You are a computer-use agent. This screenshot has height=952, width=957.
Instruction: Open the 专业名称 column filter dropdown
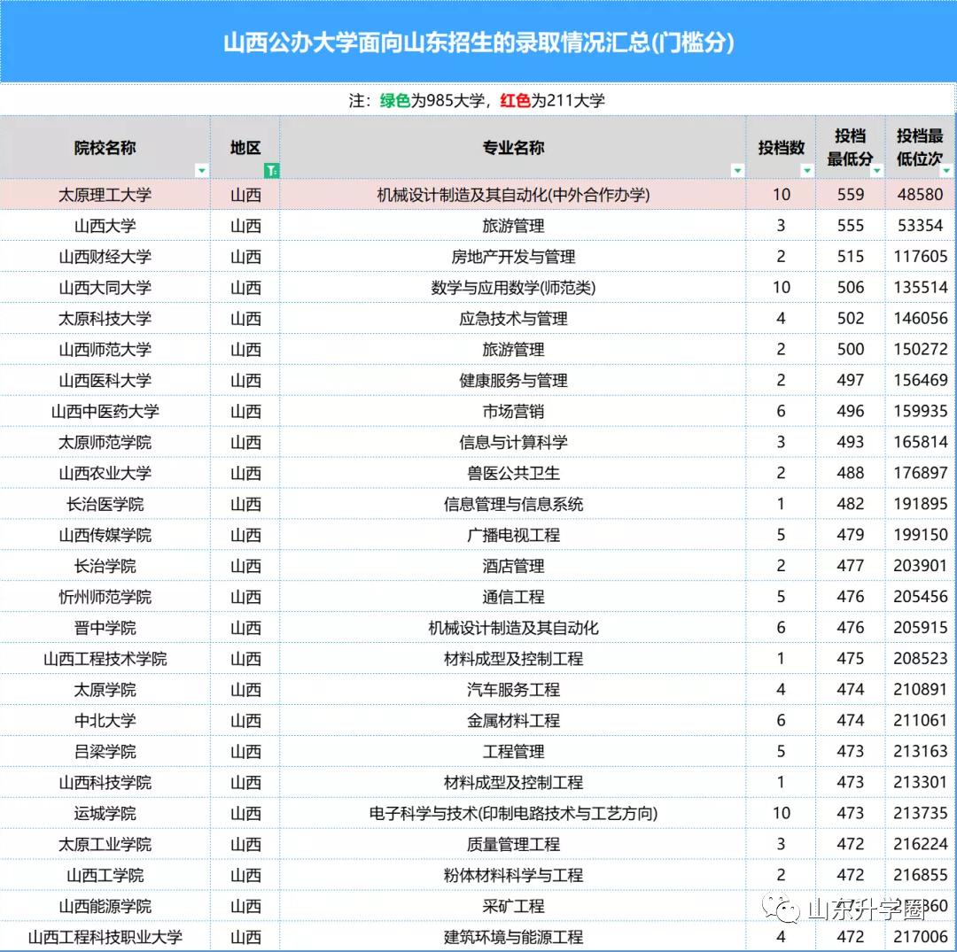pyautogui.click(x=738, y=170)
